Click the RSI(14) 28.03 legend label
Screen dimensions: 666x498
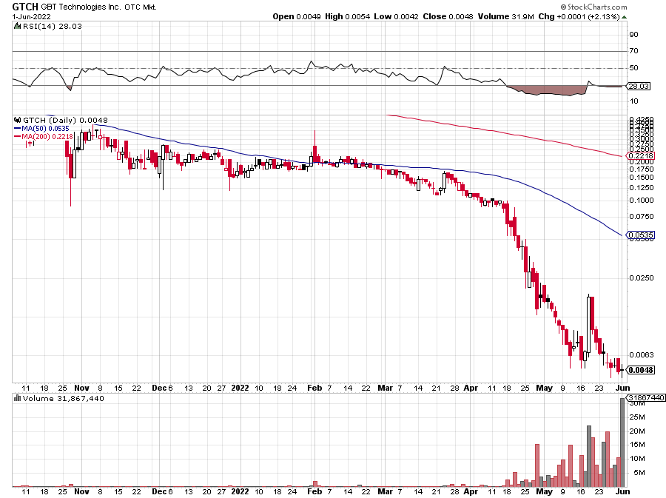53,27
